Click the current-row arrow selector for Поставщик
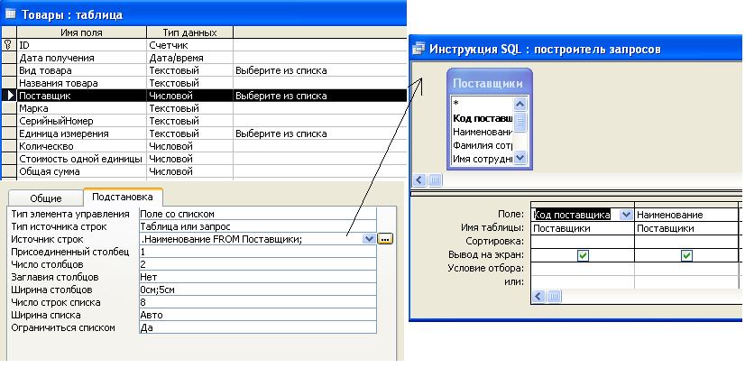The image size is (745, 368). pos(8,96)
